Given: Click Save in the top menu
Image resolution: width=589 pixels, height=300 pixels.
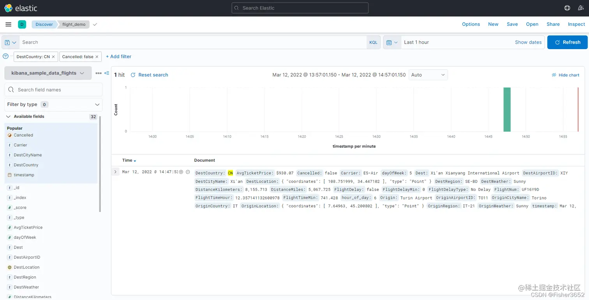Looking at the screenshot, I should click(512, 24).
